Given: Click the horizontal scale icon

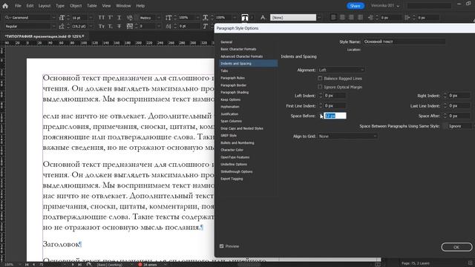Looking at the screenshot, I should [206, 18].
